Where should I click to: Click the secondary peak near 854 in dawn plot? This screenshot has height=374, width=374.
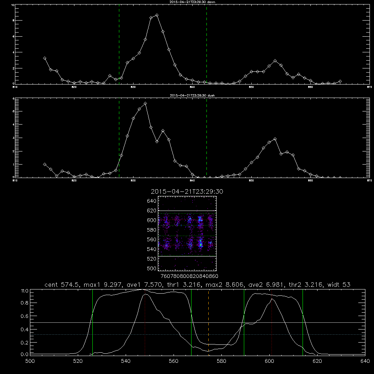tap(275, 61)
